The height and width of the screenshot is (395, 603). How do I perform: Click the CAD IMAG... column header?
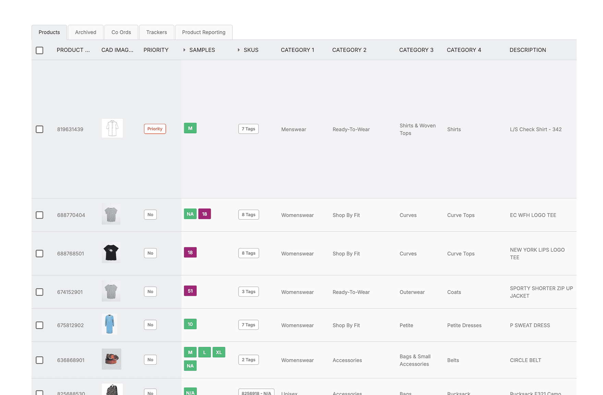pos(118,50)
